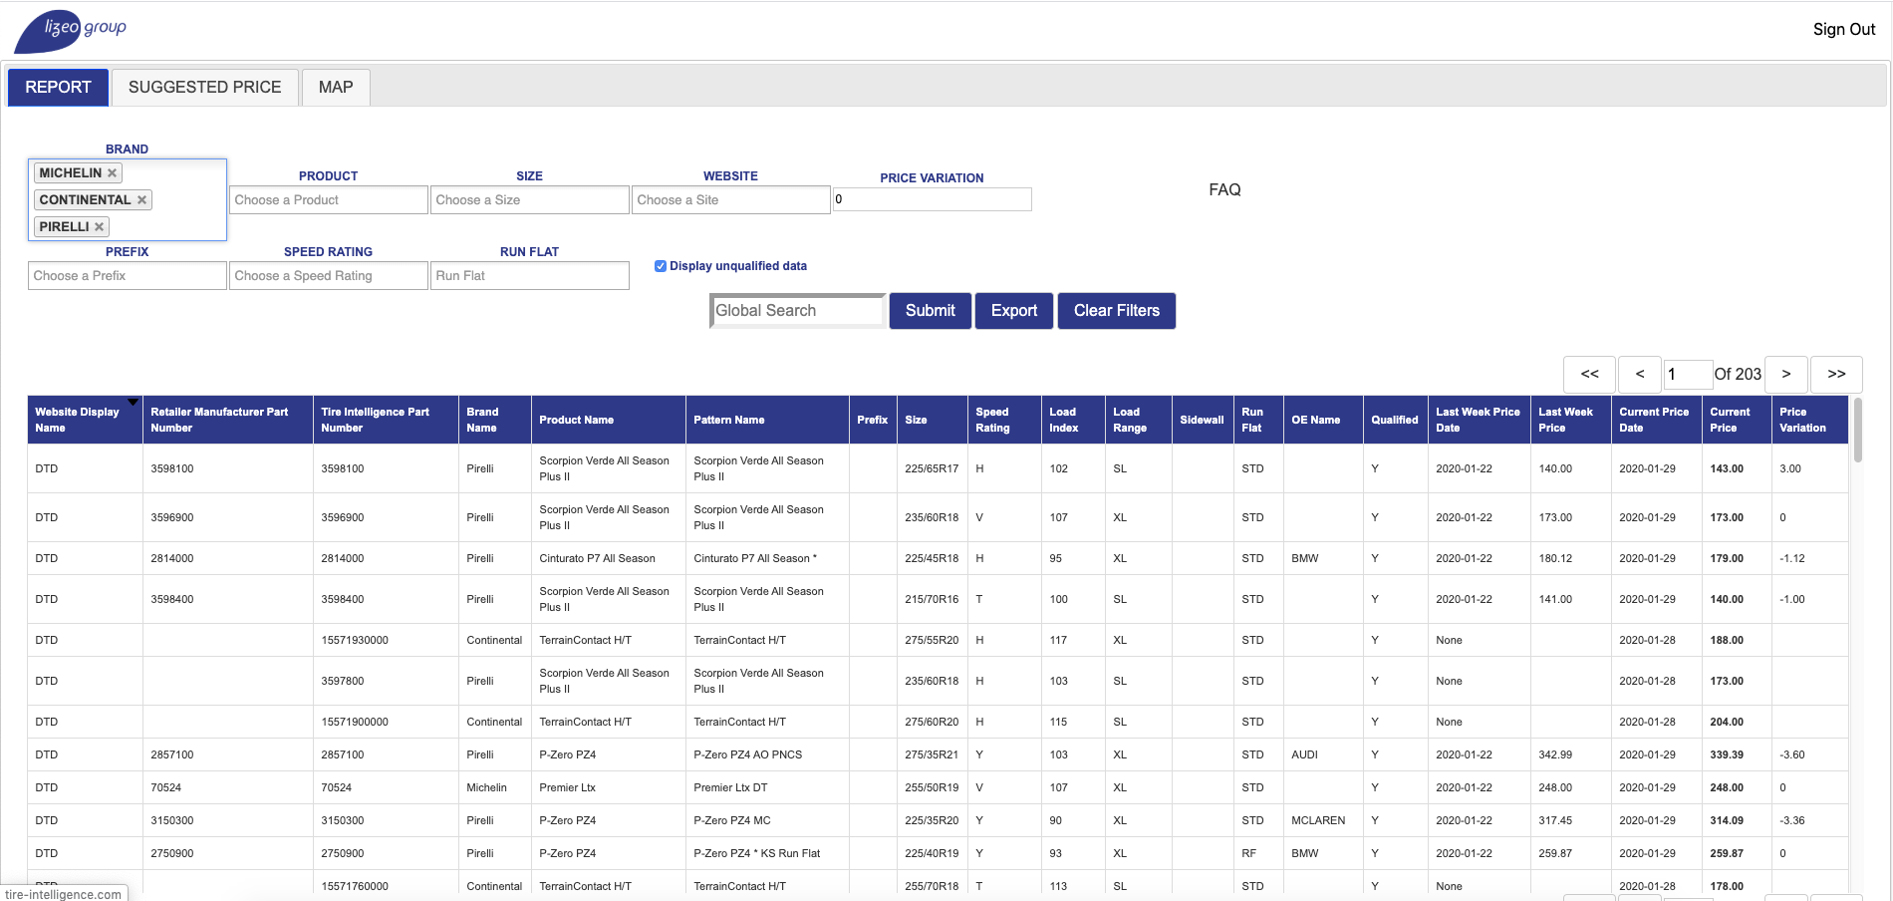
Task: Switch to the SUGGESTED PRICE tab
Action: click(204, 88)
